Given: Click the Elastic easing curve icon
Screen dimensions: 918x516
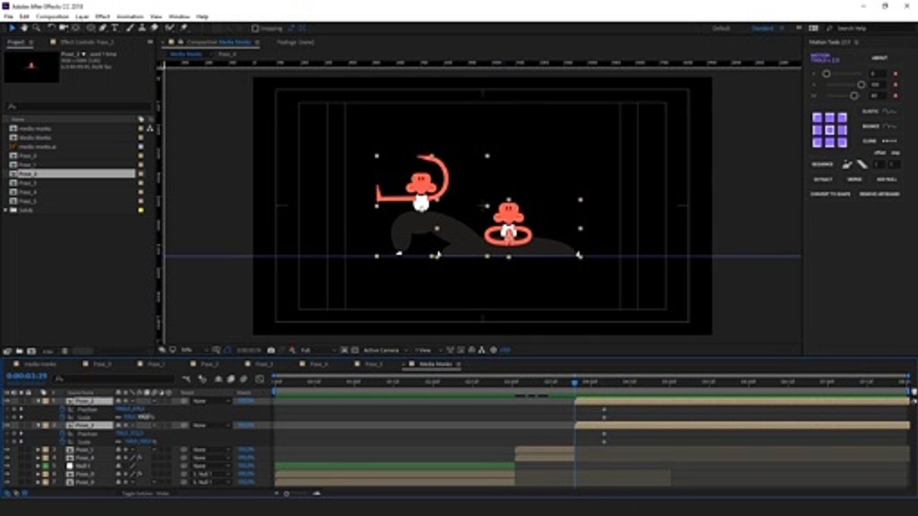Looking at the screenshot, I should (890, 111).
